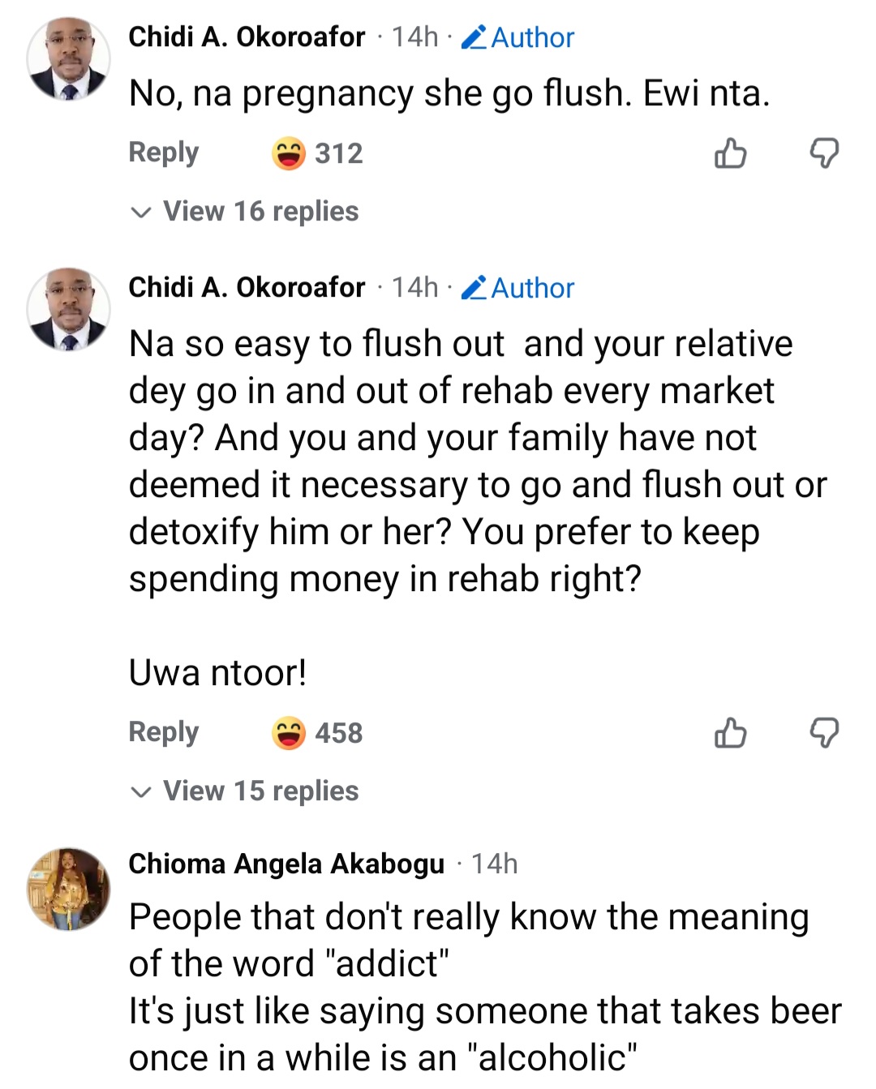This screenshot has width=876, height=1089.
Task: Click the thumbs up icon on Chidi's first comment
Action: click(x=730, y=154)
